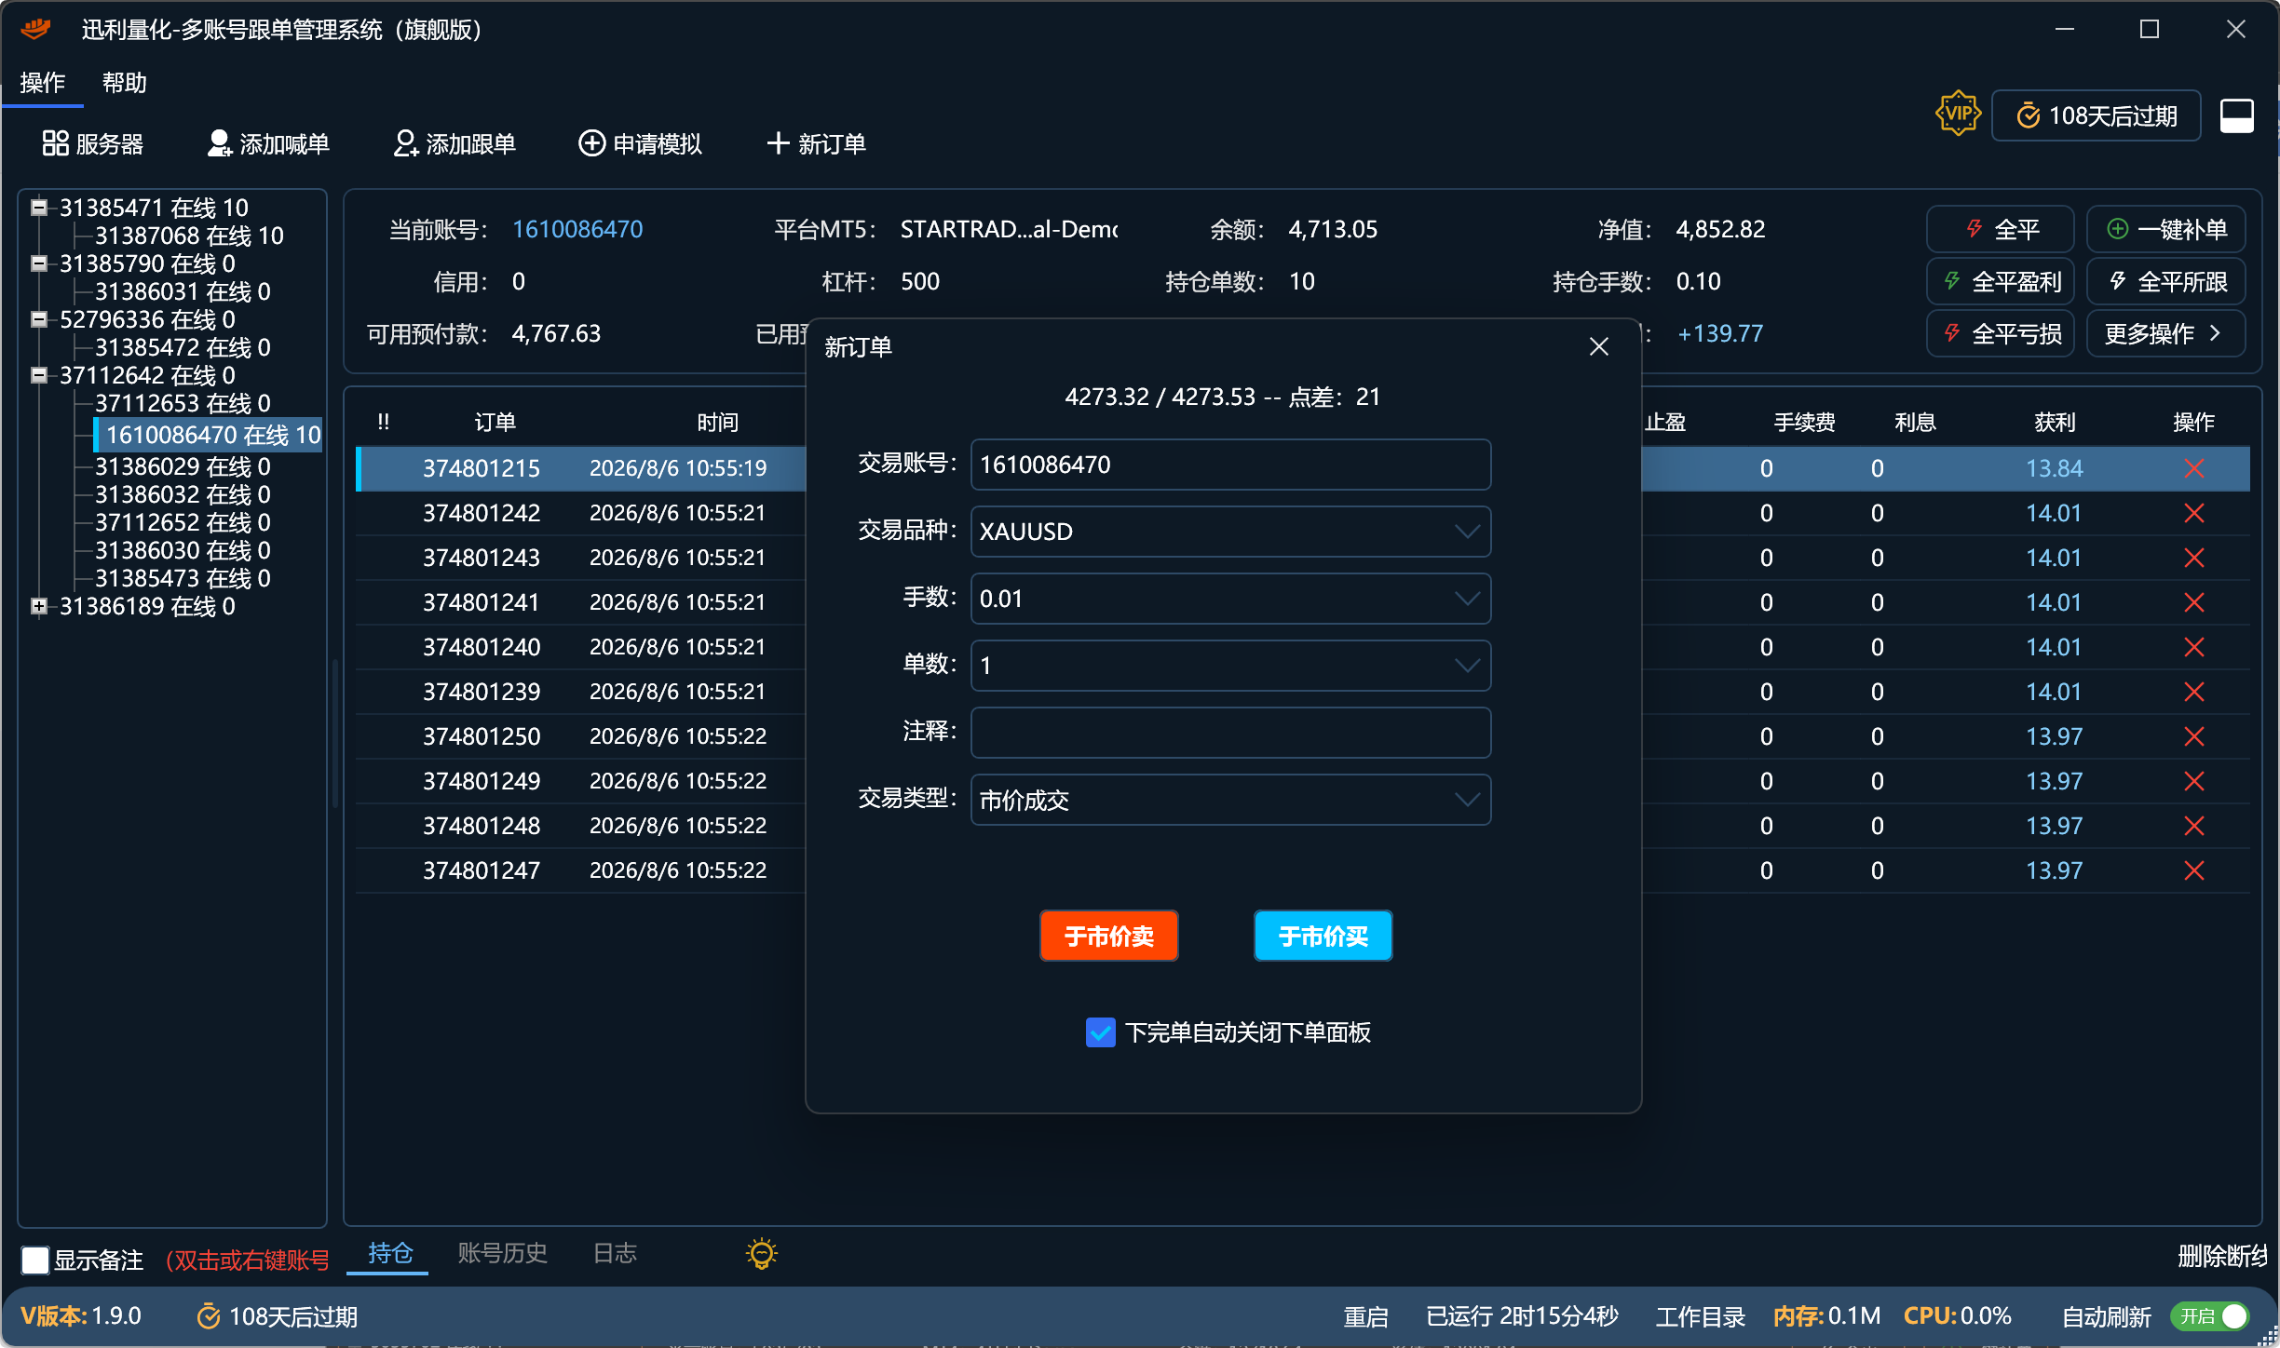The width and height of the screenshot is (2280, 1348).
Task: Delete order 374801215 with red X
Action: [2193, 468]
